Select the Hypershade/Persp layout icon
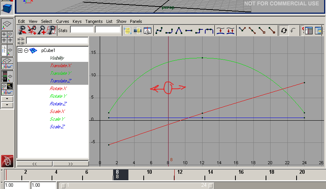Viewport: 326px width, 189px height. coord(7,76)
